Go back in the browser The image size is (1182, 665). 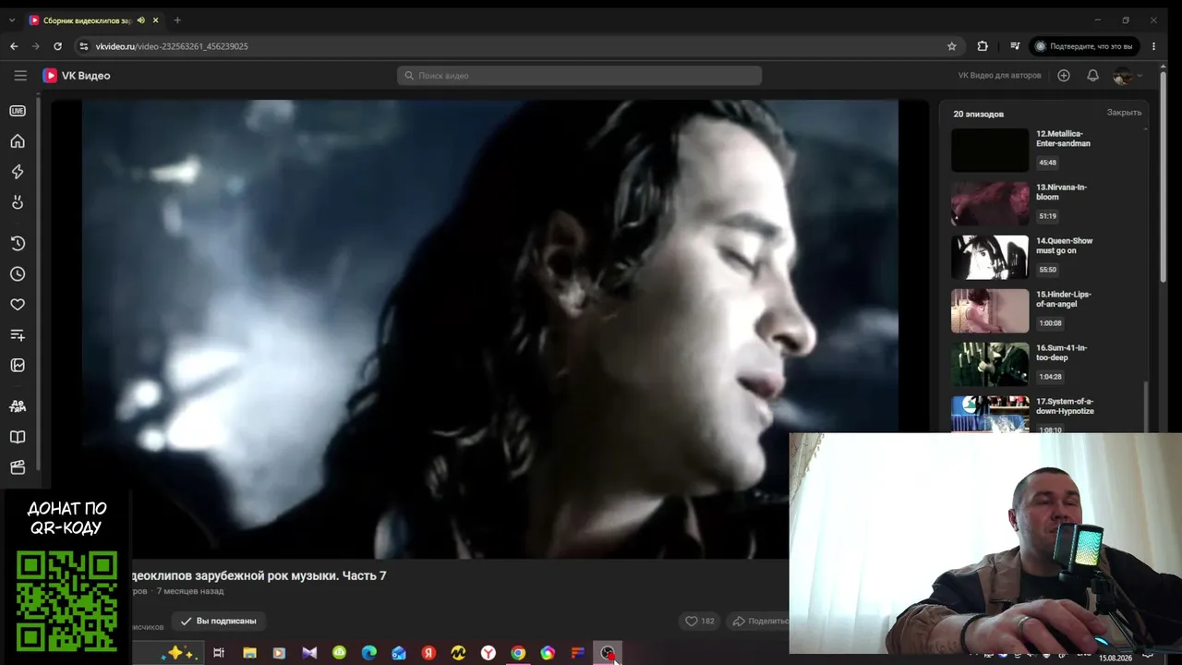14,46
